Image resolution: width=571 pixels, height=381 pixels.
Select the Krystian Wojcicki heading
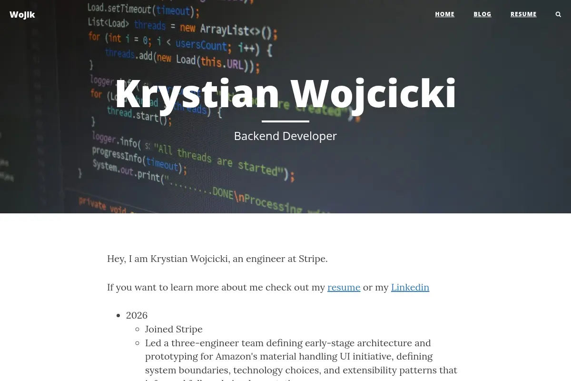(x=285, y=93)
